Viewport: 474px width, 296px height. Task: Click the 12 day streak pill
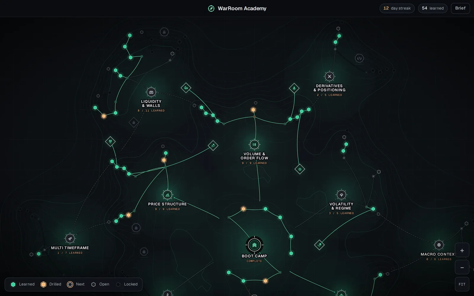coord(397,8)
